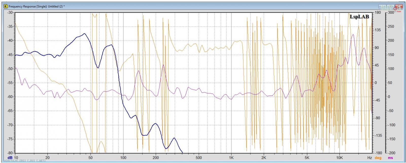The image size is (406, 163).
Task: Click the 250 value on the ms axis
Action: click(391, 27)
